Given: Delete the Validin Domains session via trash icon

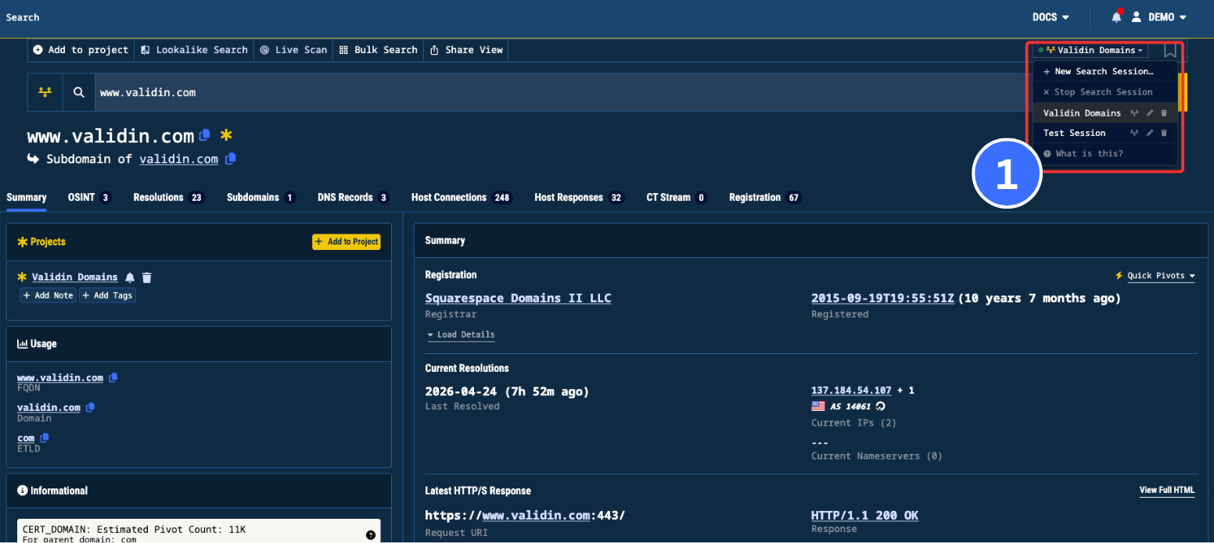Looking at the screenshot, I should (1165, 113).
